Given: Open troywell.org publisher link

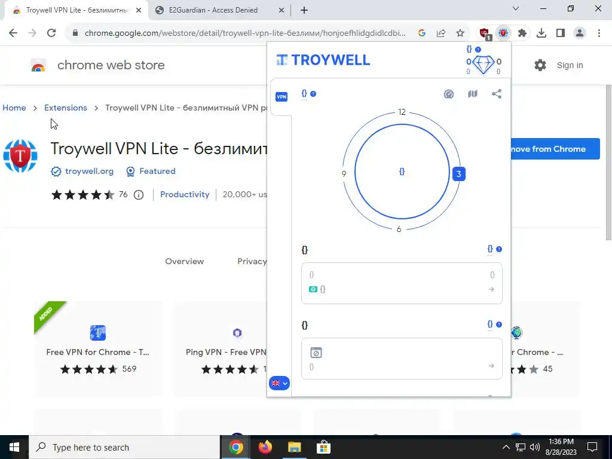Looking at the screenshot, I should coord(89,171).
